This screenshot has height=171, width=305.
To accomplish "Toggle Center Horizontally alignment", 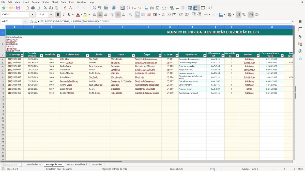I will [x=100, y=15].
